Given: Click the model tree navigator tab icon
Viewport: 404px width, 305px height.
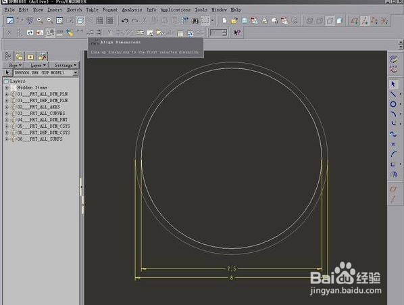Looking at the screenshot, I should [x=7, y=56].
